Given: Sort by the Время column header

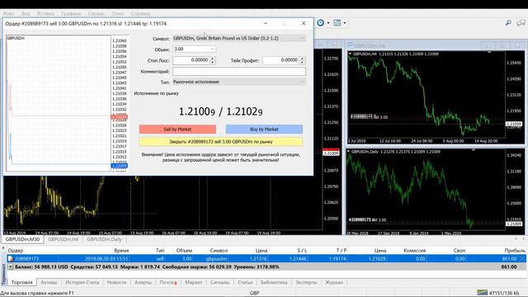Looking at the screenshot, I should (121, 251).
